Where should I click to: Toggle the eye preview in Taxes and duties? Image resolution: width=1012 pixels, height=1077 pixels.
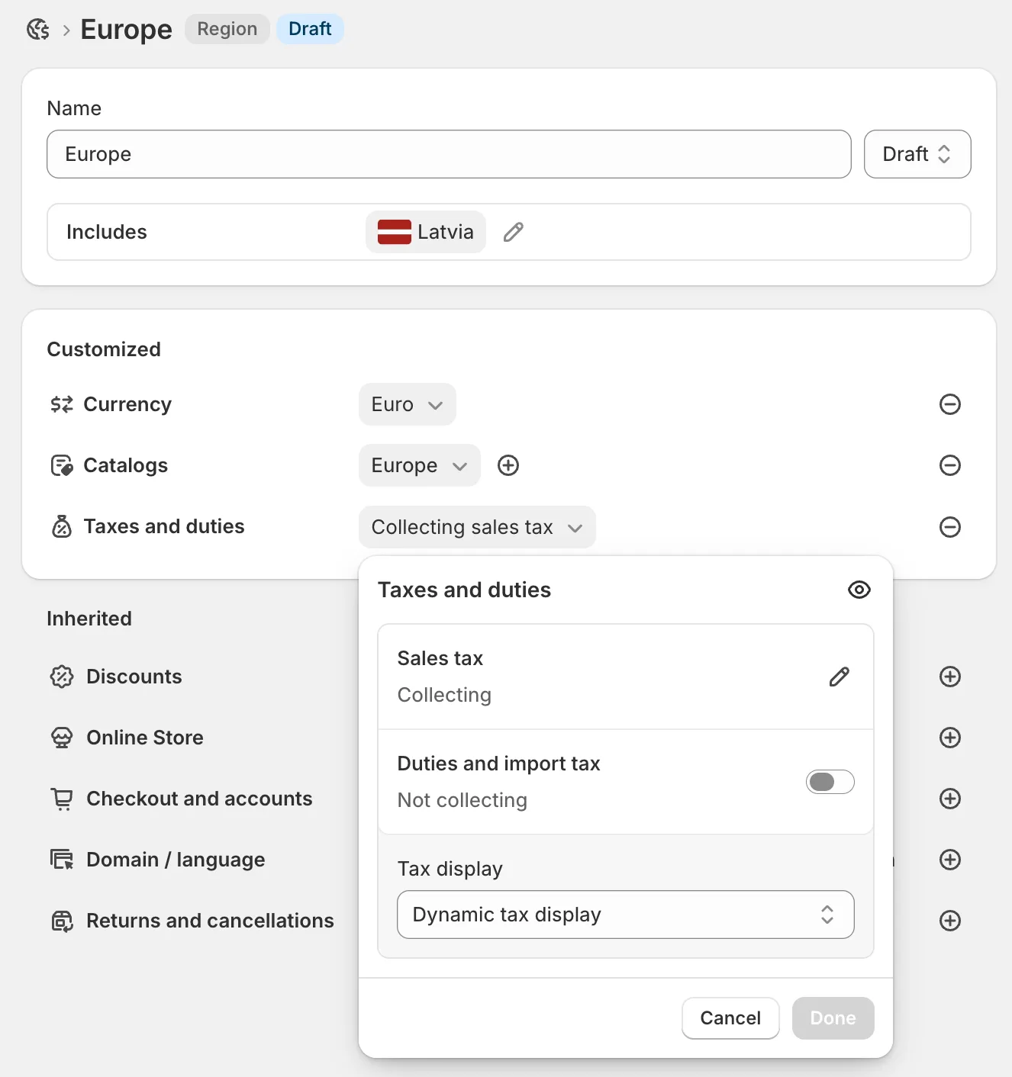click(859, 590)
